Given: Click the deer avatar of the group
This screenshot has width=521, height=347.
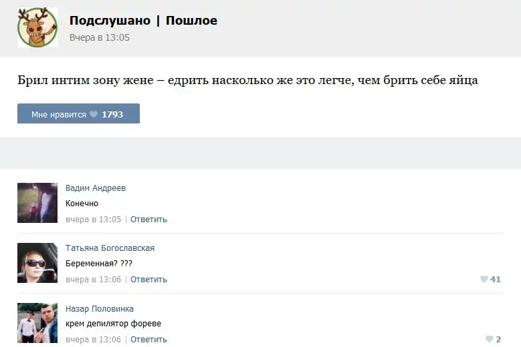Looking at the screenshot, I should point(37,28).
